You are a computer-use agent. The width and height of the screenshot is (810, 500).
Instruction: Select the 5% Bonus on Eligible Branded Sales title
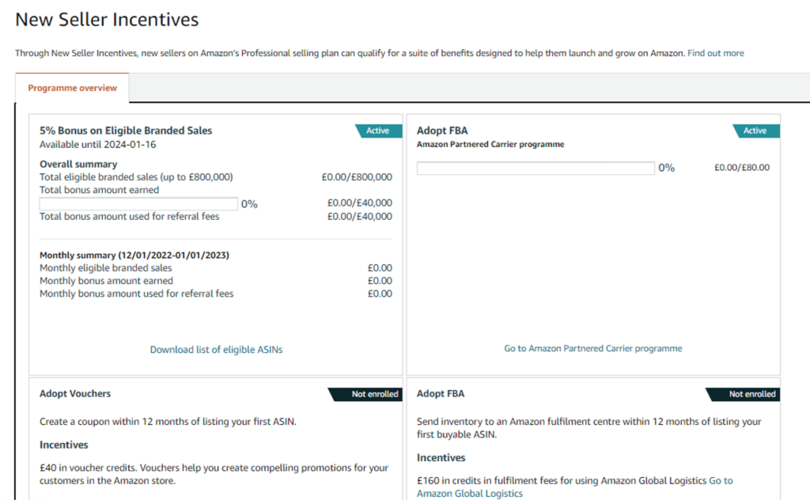(126, 131)
